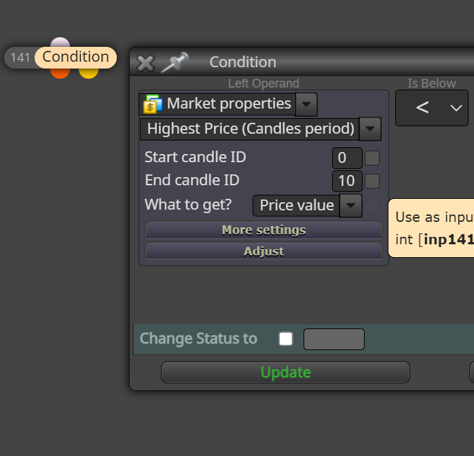This screenshot has height=456, width=474.
Task: Open More settings
Action: click(263, 230)
